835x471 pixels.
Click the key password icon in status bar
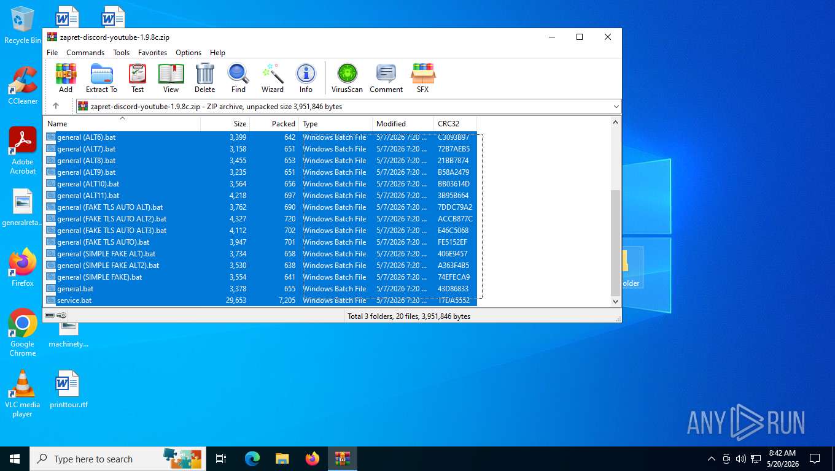pyautogui.click(x=61, y=315)
